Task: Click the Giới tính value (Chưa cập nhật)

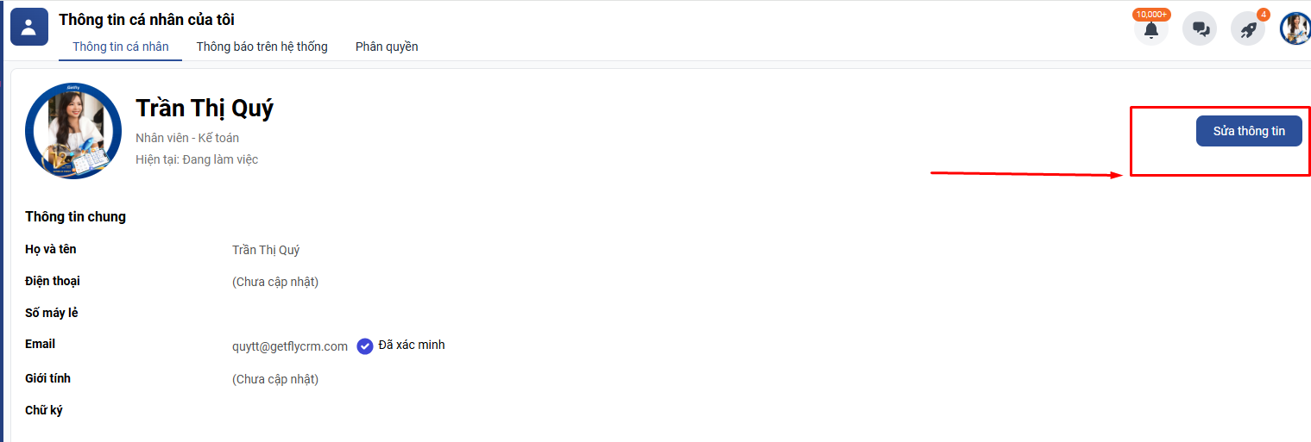Action: tap(275, 379)
